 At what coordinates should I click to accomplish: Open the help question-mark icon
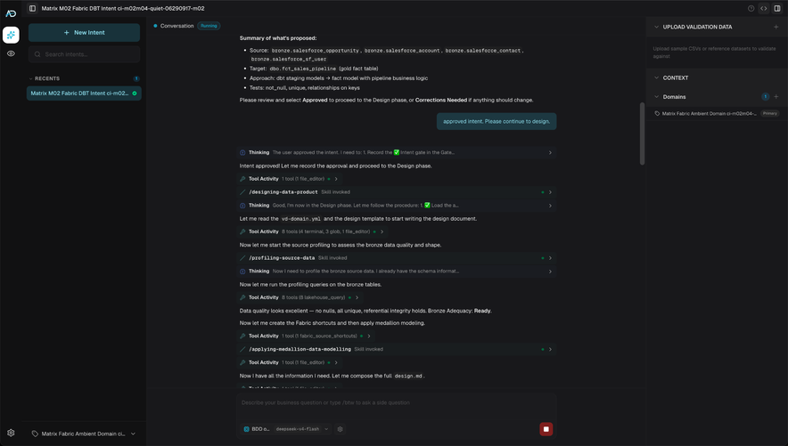[x=751, y=9]
